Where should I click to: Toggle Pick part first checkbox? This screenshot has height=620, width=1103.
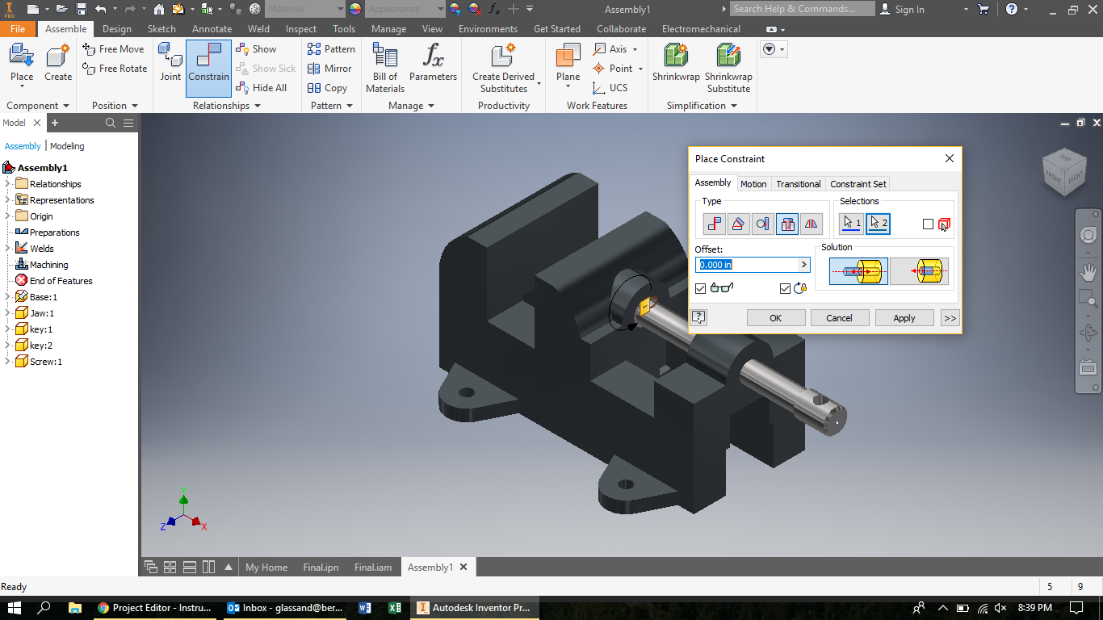point(928,224)
